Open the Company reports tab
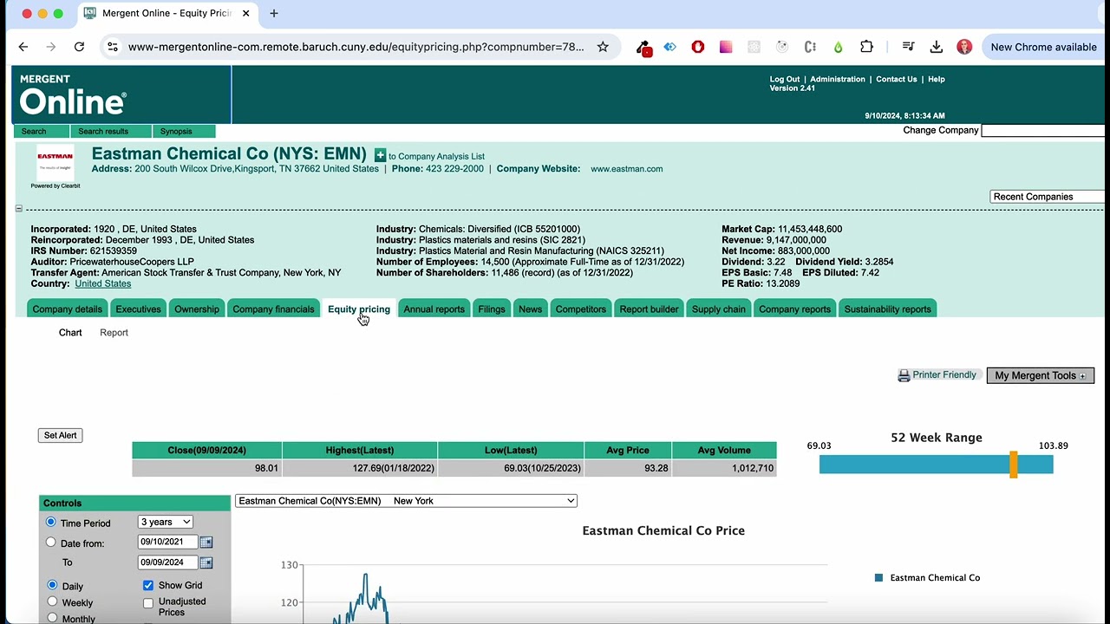1110x624 pixels. point(794,309)
